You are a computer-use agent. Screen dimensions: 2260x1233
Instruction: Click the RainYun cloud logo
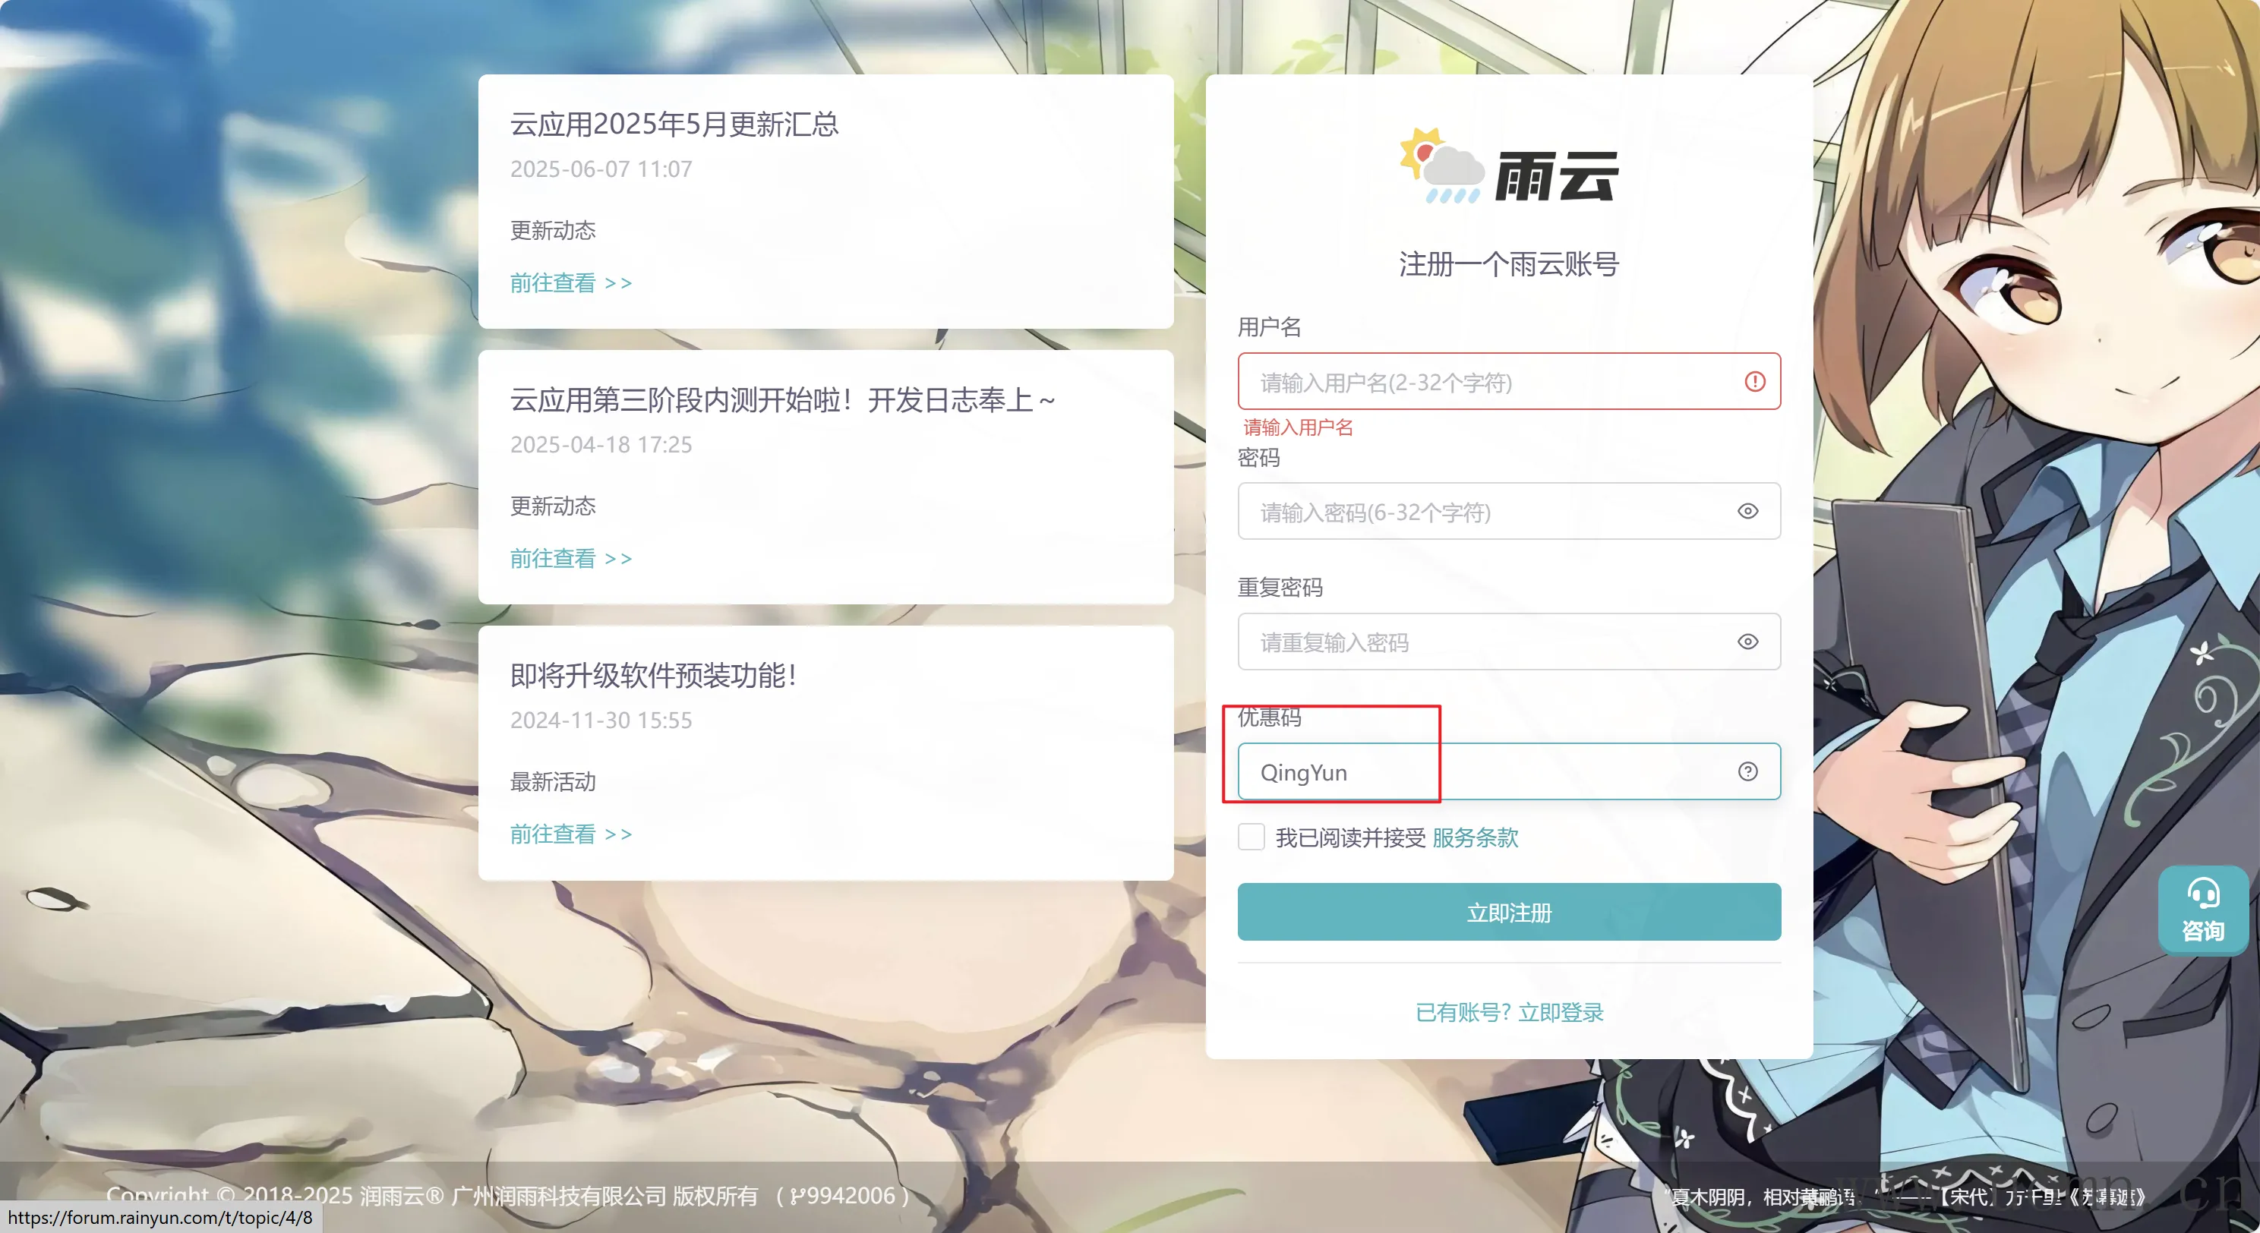1509,166
